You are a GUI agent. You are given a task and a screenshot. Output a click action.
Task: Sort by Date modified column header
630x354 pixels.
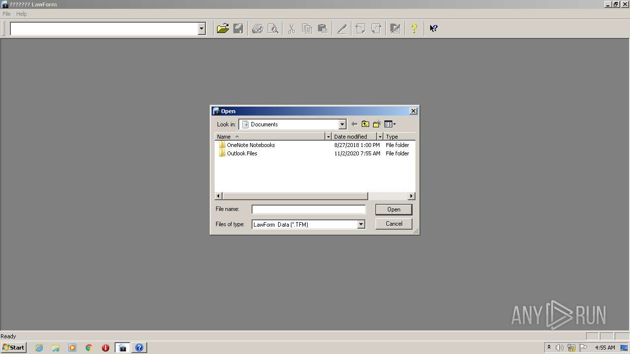[x=354, y=137]
